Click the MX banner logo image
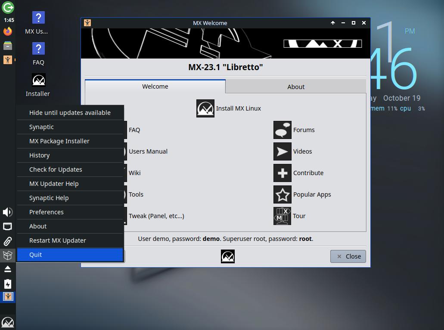 pyautogui.click(x=323, y=43)
